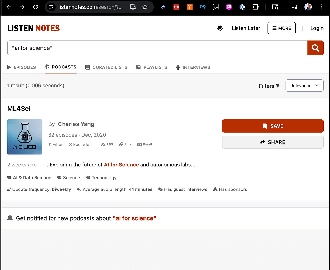Click the Listen Notes logo

coord(33,28)
